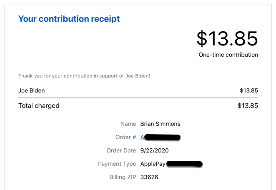Select the Total charged amount $13.85

248,105
